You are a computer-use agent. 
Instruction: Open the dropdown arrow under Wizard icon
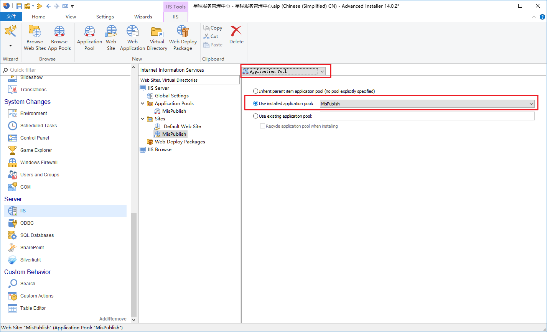tap(10, 46)
